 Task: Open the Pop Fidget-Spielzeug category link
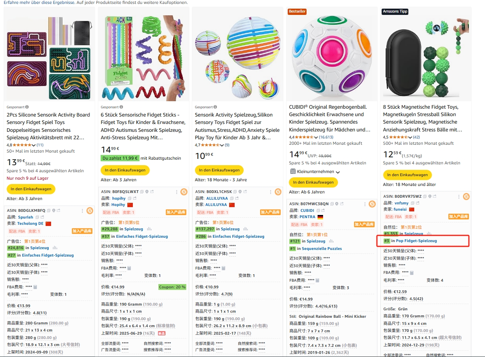coord(416,241)
